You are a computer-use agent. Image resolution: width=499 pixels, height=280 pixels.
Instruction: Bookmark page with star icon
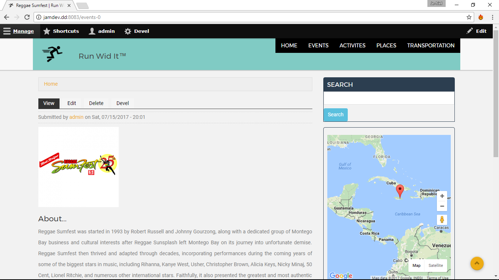click(x=469, y=17)
